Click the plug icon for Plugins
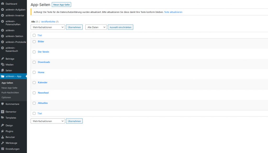The height and width of the screenshot is (153, 268). 3,131
